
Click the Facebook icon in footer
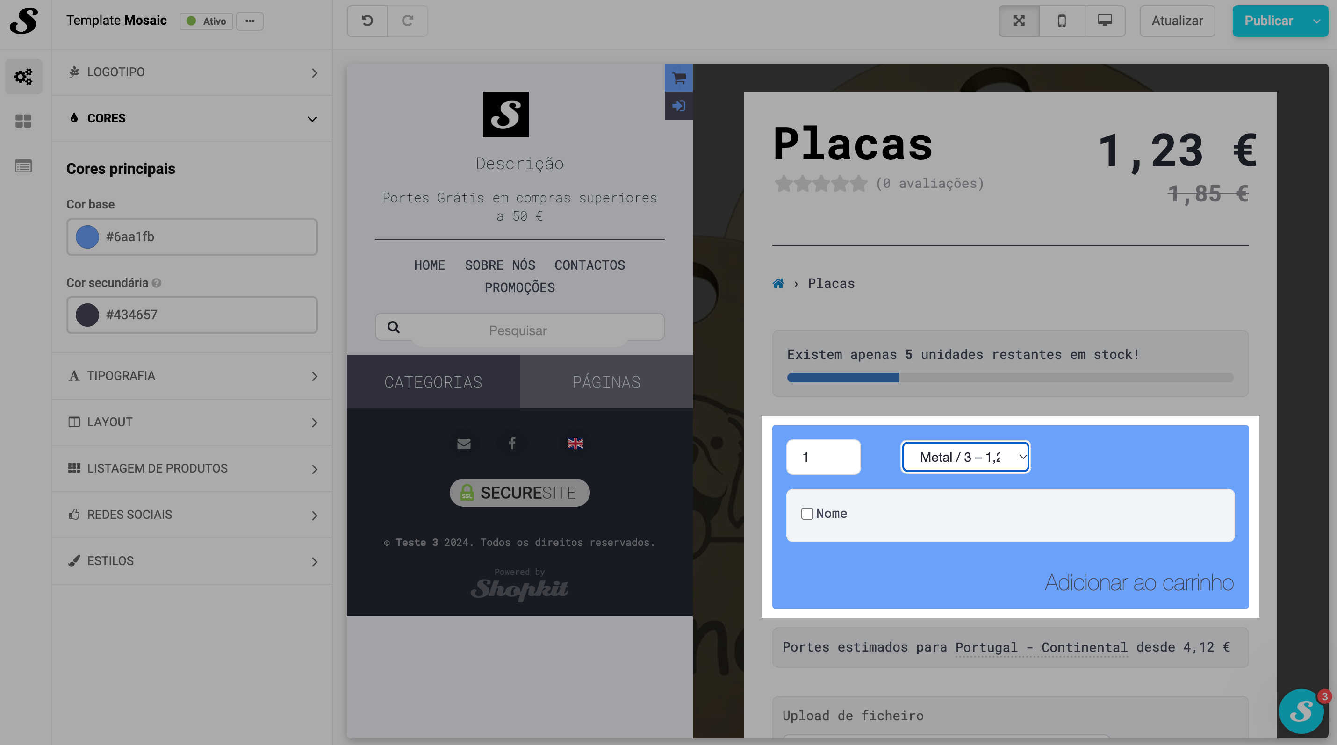click(x=512, y=443)
